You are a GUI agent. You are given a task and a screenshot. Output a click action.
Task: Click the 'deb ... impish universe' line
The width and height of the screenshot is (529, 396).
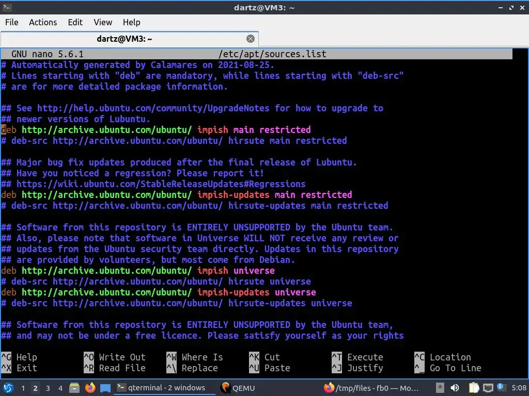point(138,270)
